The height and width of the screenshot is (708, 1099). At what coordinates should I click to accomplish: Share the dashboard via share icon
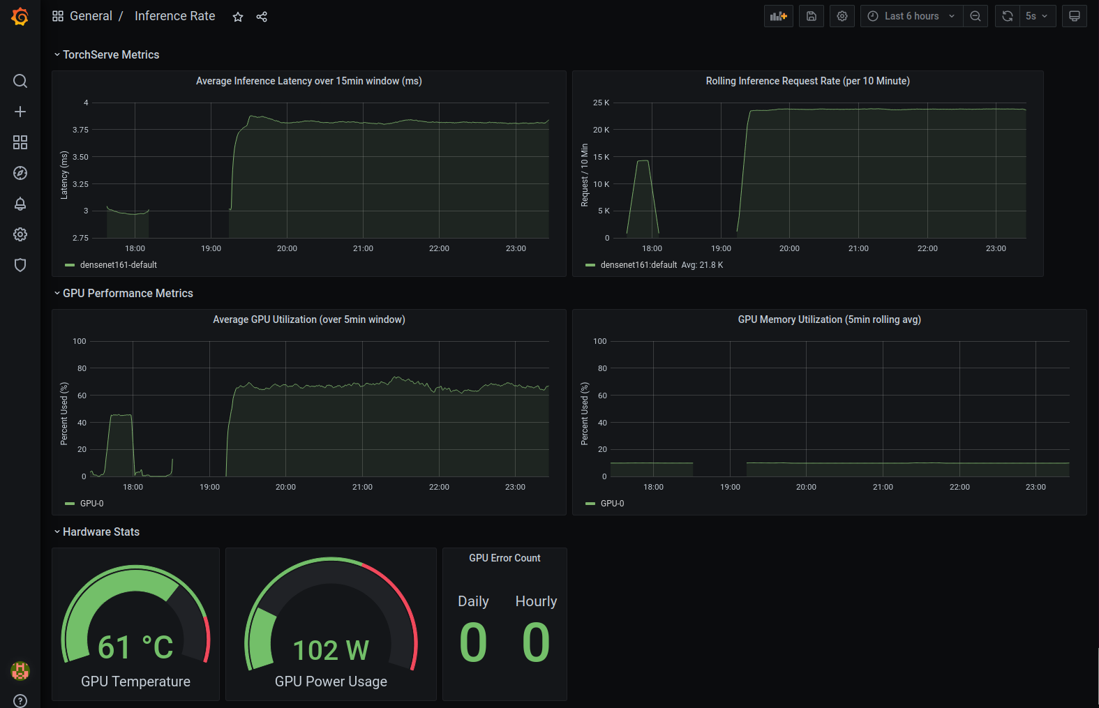point(262,17)
